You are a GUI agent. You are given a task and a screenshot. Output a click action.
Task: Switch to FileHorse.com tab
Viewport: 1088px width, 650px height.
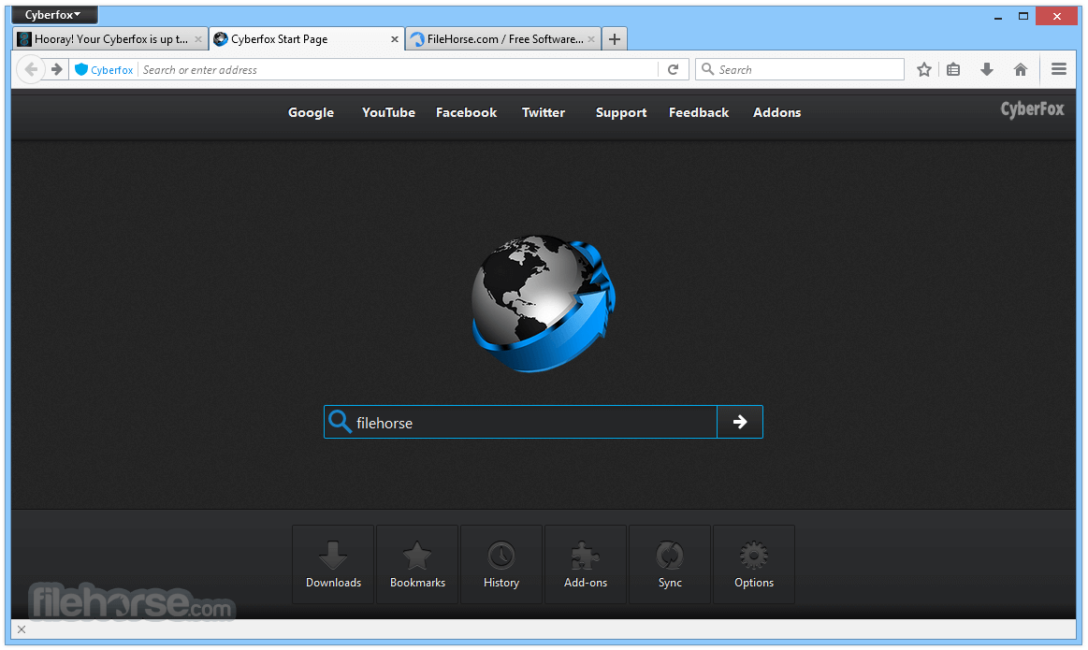click(x=502, y=39)
